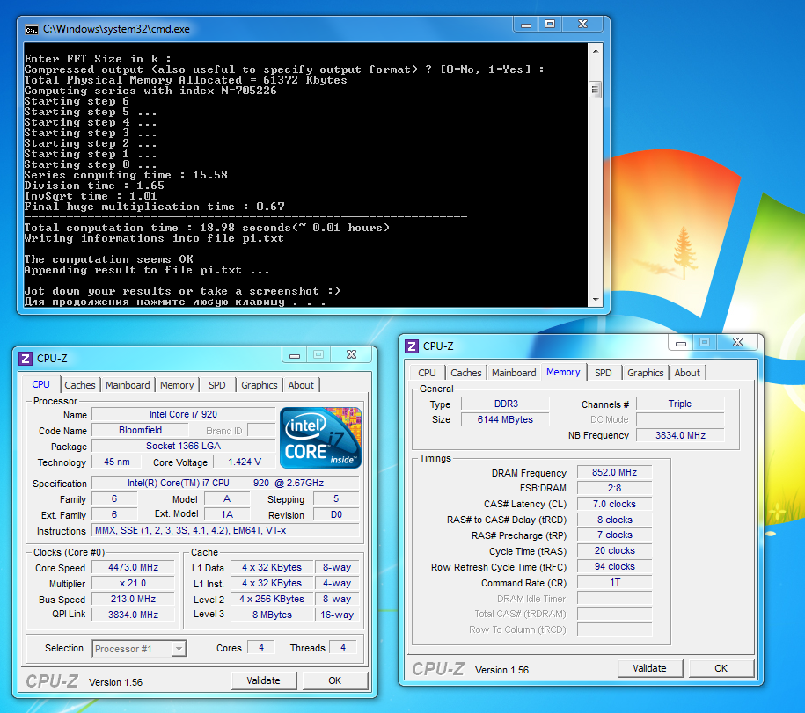Image resolution: width=805 pixels, height=713 pixels.
Task: Open the Mainboard tab in left CPU-Z window
Action: (128, 385)
